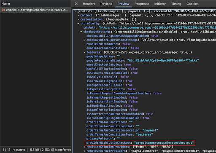This screenshot has width=216, height=153.
Task: Expand the context object
Action: point(78,15)
